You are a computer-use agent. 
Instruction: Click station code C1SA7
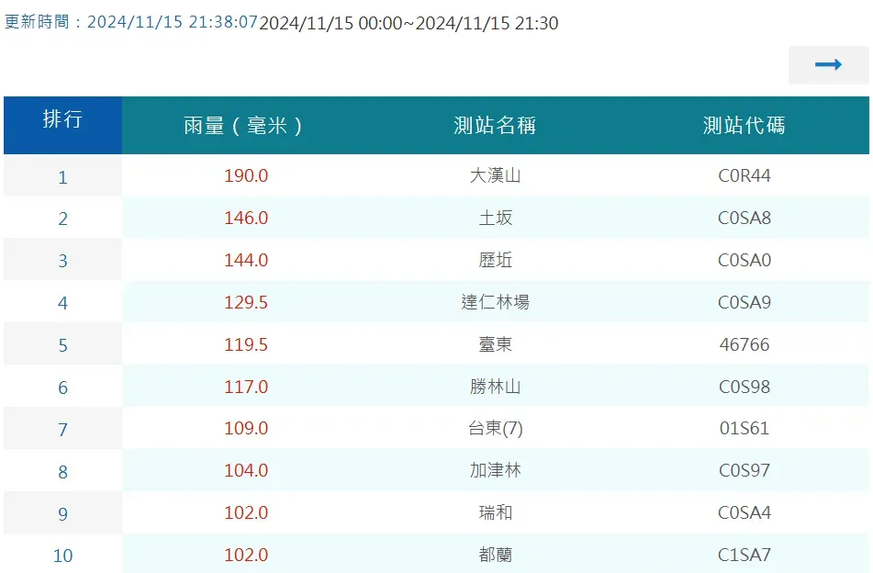click(x=744, y=556)
